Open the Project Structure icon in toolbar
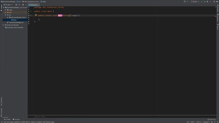The width and height of the screenshot is (219, 123). coord(185,1)
